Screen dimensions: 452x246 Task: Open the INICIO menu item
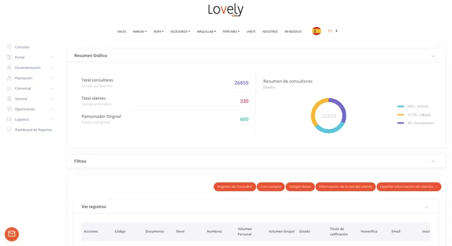pyautogui.click(x=121, y=32)
